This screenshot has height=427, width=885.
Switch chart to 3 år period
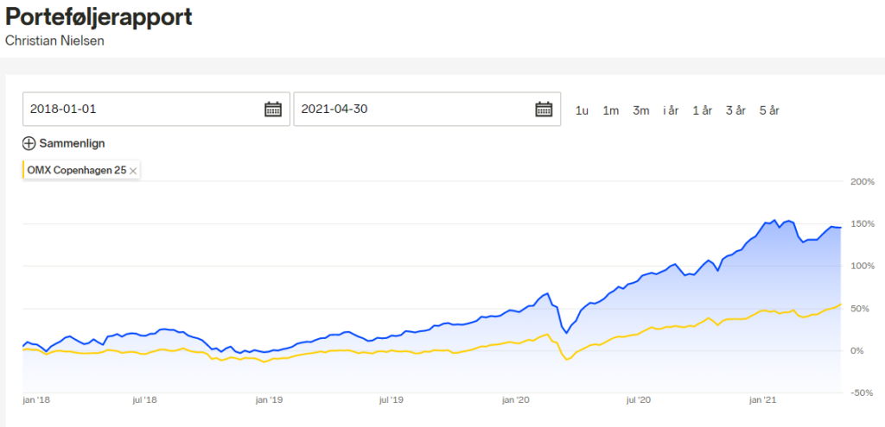(735, 110)
